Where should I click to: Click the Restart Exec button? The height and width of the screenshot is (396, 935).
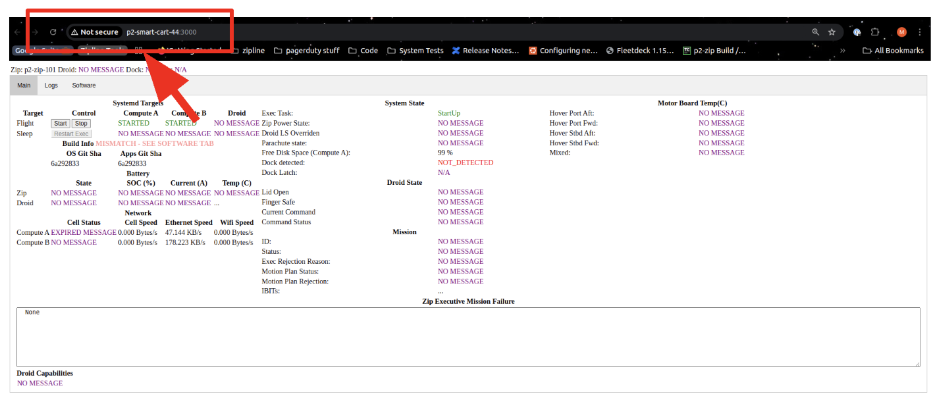71,134
